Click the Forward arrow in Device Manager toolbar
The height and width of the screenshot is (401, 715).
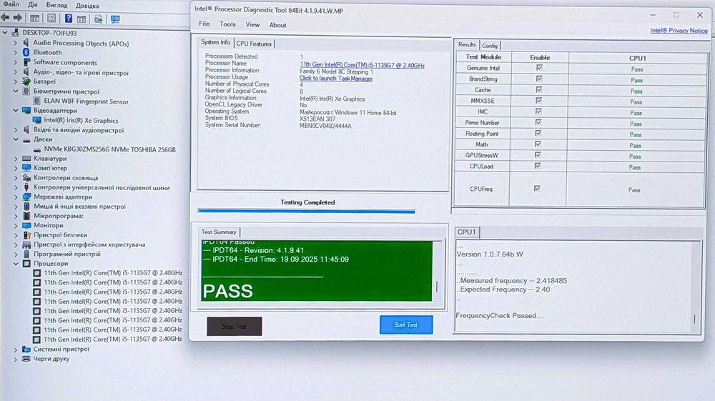[x=17, y=18]
